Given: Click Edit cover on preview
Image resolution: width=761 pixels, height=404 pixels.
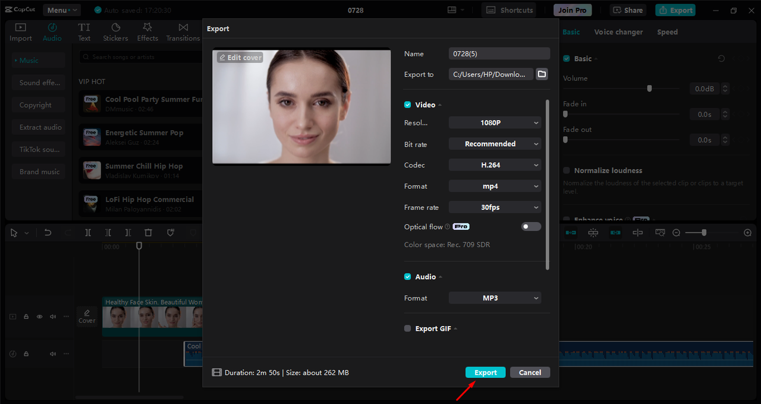Looking at the screenshot, I should pos(240,58).
